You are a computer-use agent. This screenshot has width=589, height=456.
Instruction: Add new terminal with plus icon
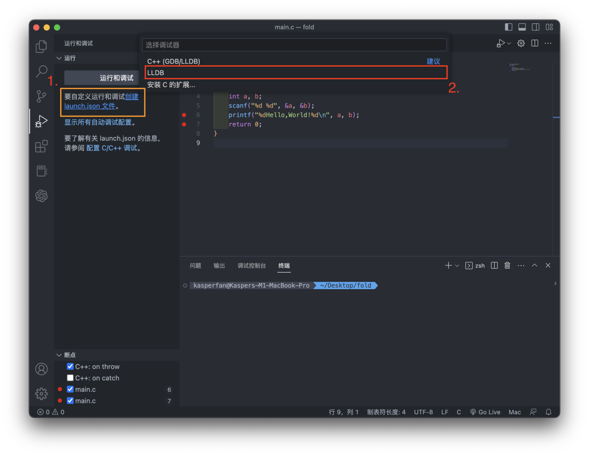(448, 265)
